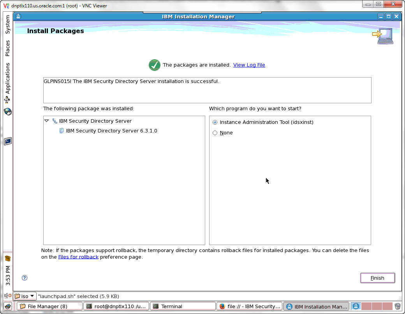Open the Files for rollback preference link
The image size is (405, 314).
click(x=78, y=257)
